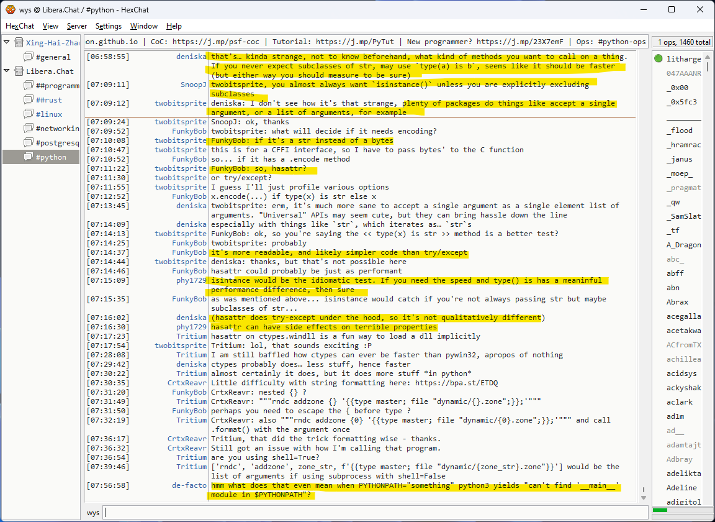Switch to the ##programming channel
The width and height of the screenshot is (715, 522).
pyautogui.click(x=57, y=86)
